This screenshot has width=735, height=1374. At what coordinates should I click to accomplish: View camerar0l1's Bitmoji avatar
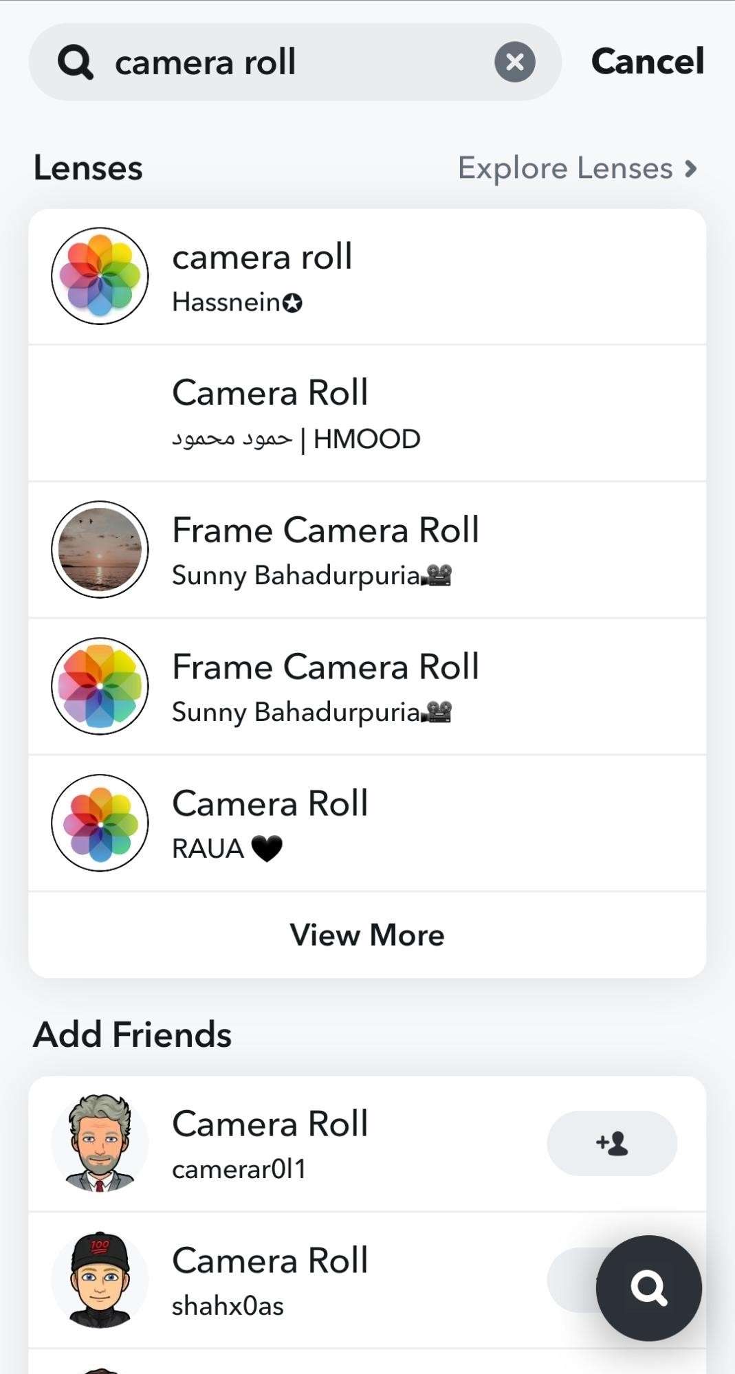coord(100,1143)
